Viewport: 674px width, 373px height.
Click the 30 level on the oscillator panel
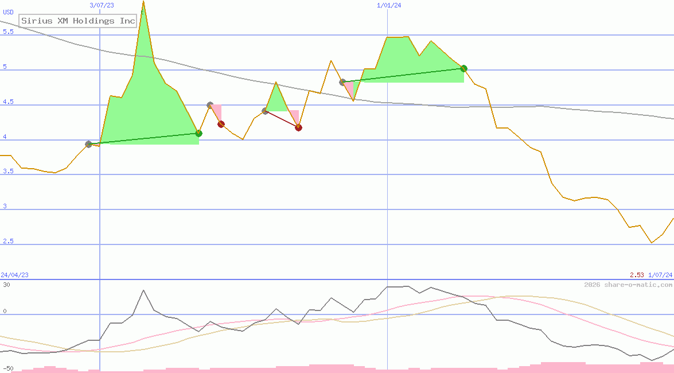click(x=5, y=283)
